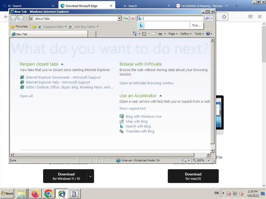
Task: Click the Firefox back arrow behind IE window
Action: click(6, 17)
